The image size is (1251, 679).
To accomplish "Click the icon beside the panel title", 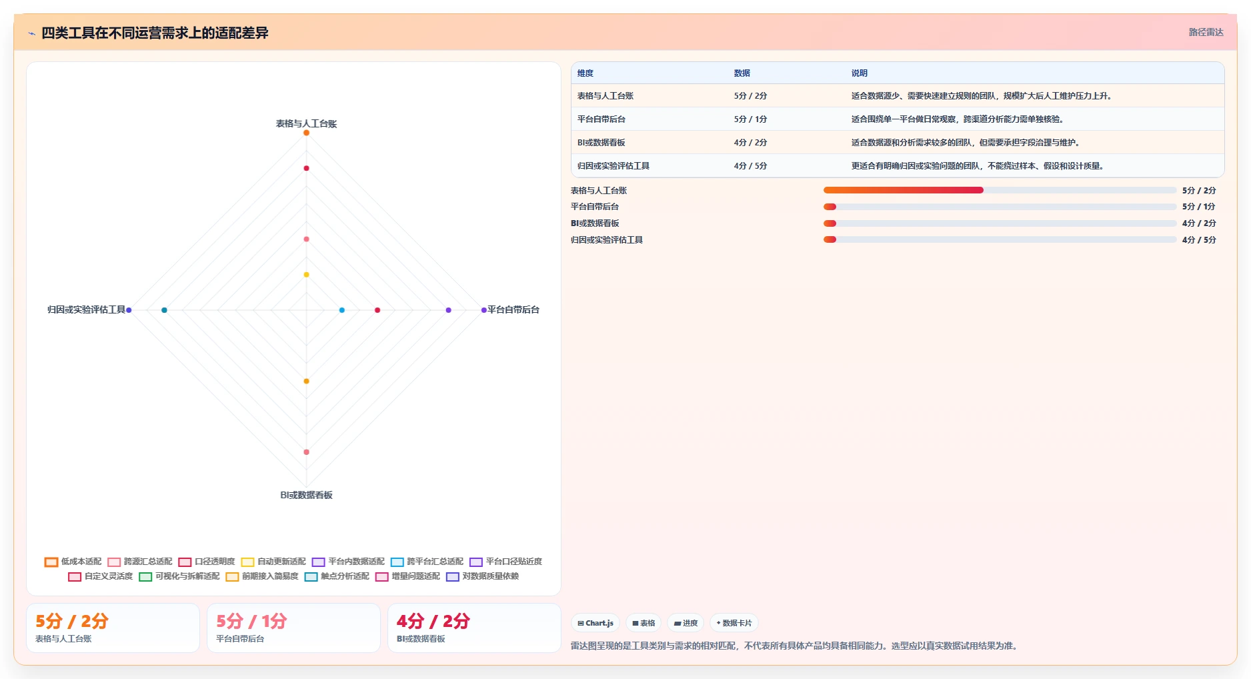I will click(32, 33).
